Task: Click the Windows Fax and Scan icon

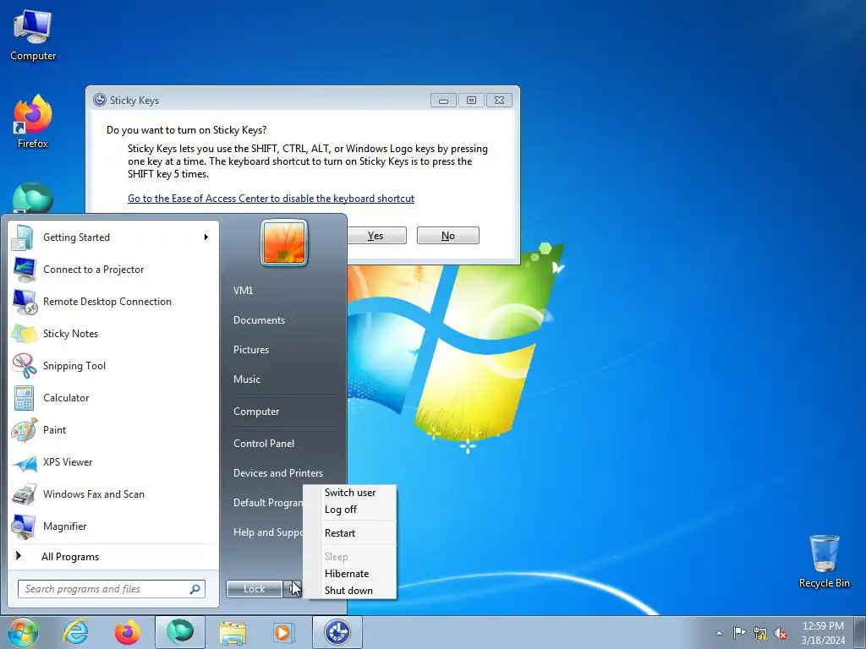Action: pos(25,494)
